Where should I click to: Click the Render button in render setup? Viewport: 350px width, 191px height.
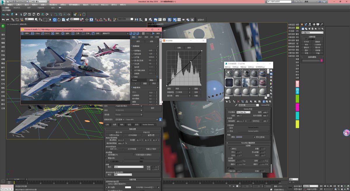153,108
